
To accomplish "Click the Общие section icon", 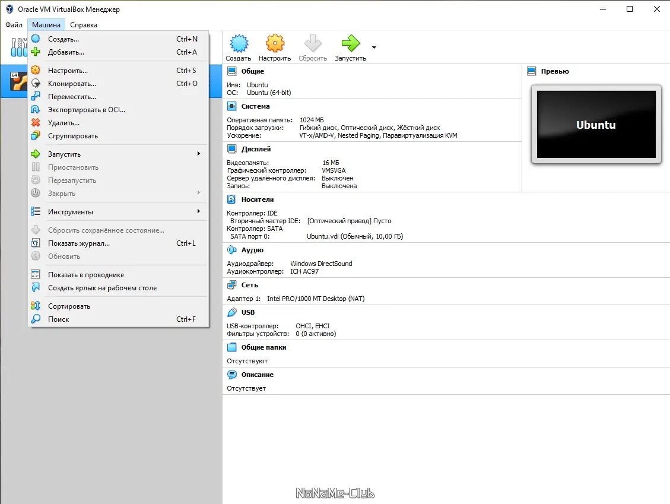I will (x=231, y=71).
